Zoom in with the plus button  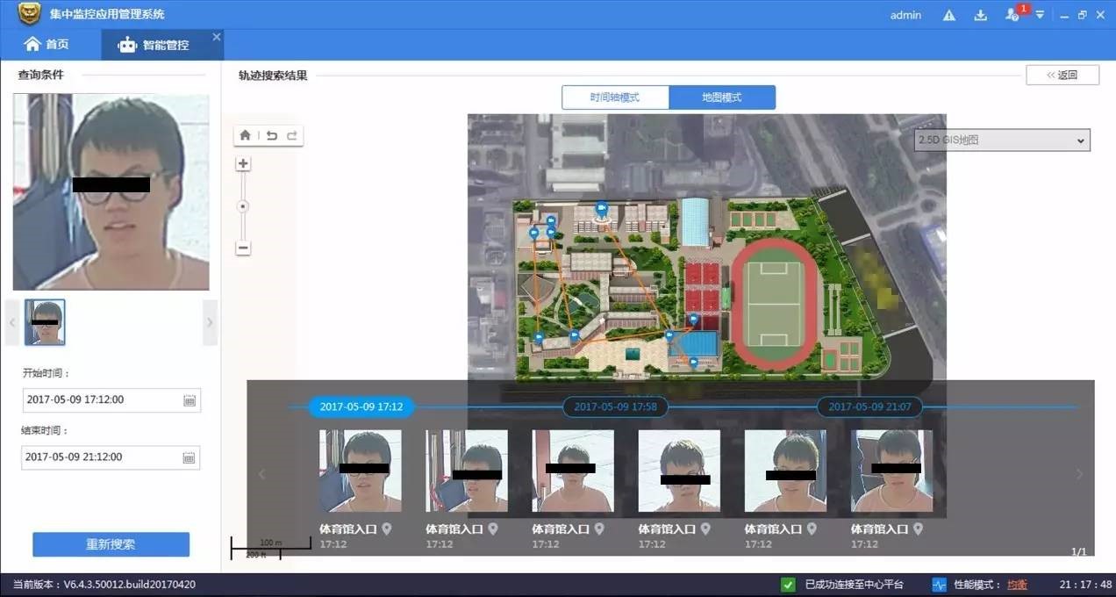coord(243,164)
